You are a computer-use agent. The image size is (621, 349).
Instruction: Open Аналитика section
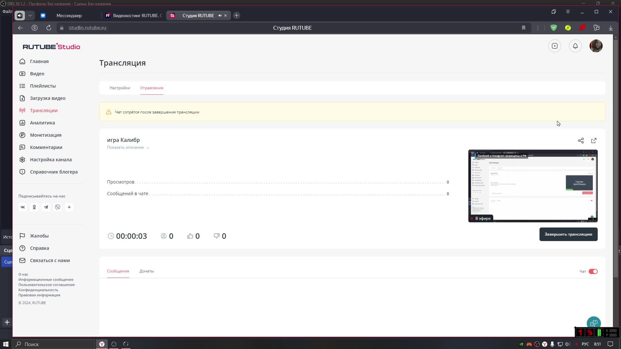click(37, 123)
